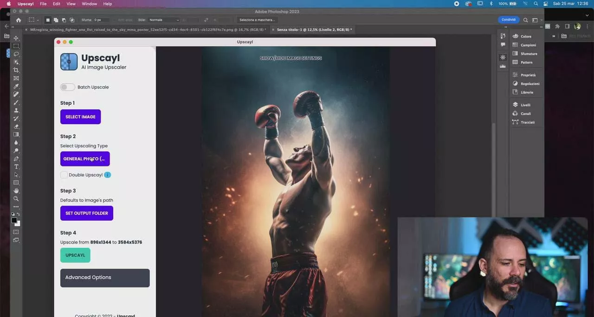
Task: Click the foreground color swatch
Action: 14,221
